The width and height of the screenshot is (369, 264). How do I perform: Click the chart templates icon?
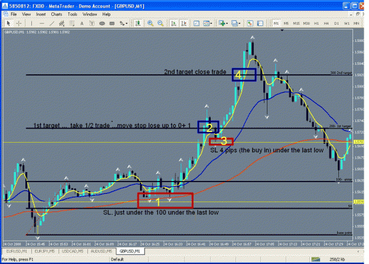coord(206,23)
